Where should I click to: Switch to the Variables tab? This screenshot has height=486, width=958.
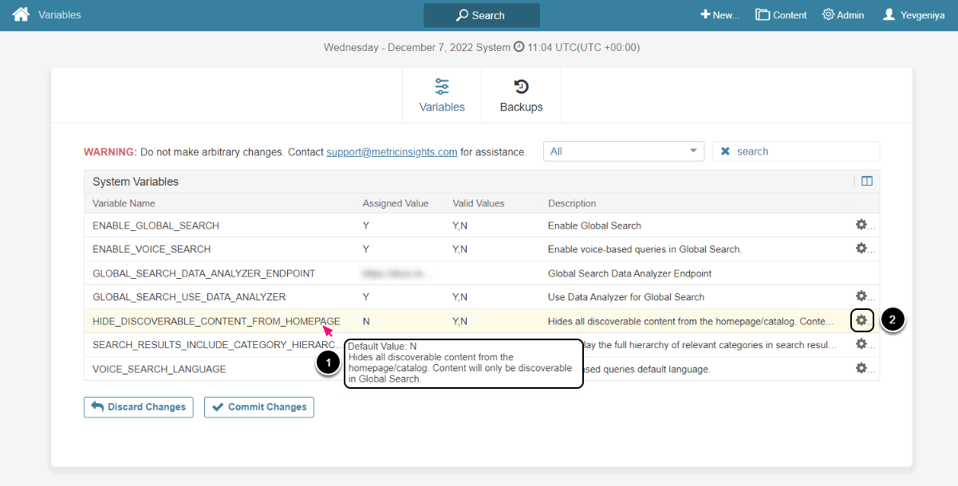click(x=442, y=96)
